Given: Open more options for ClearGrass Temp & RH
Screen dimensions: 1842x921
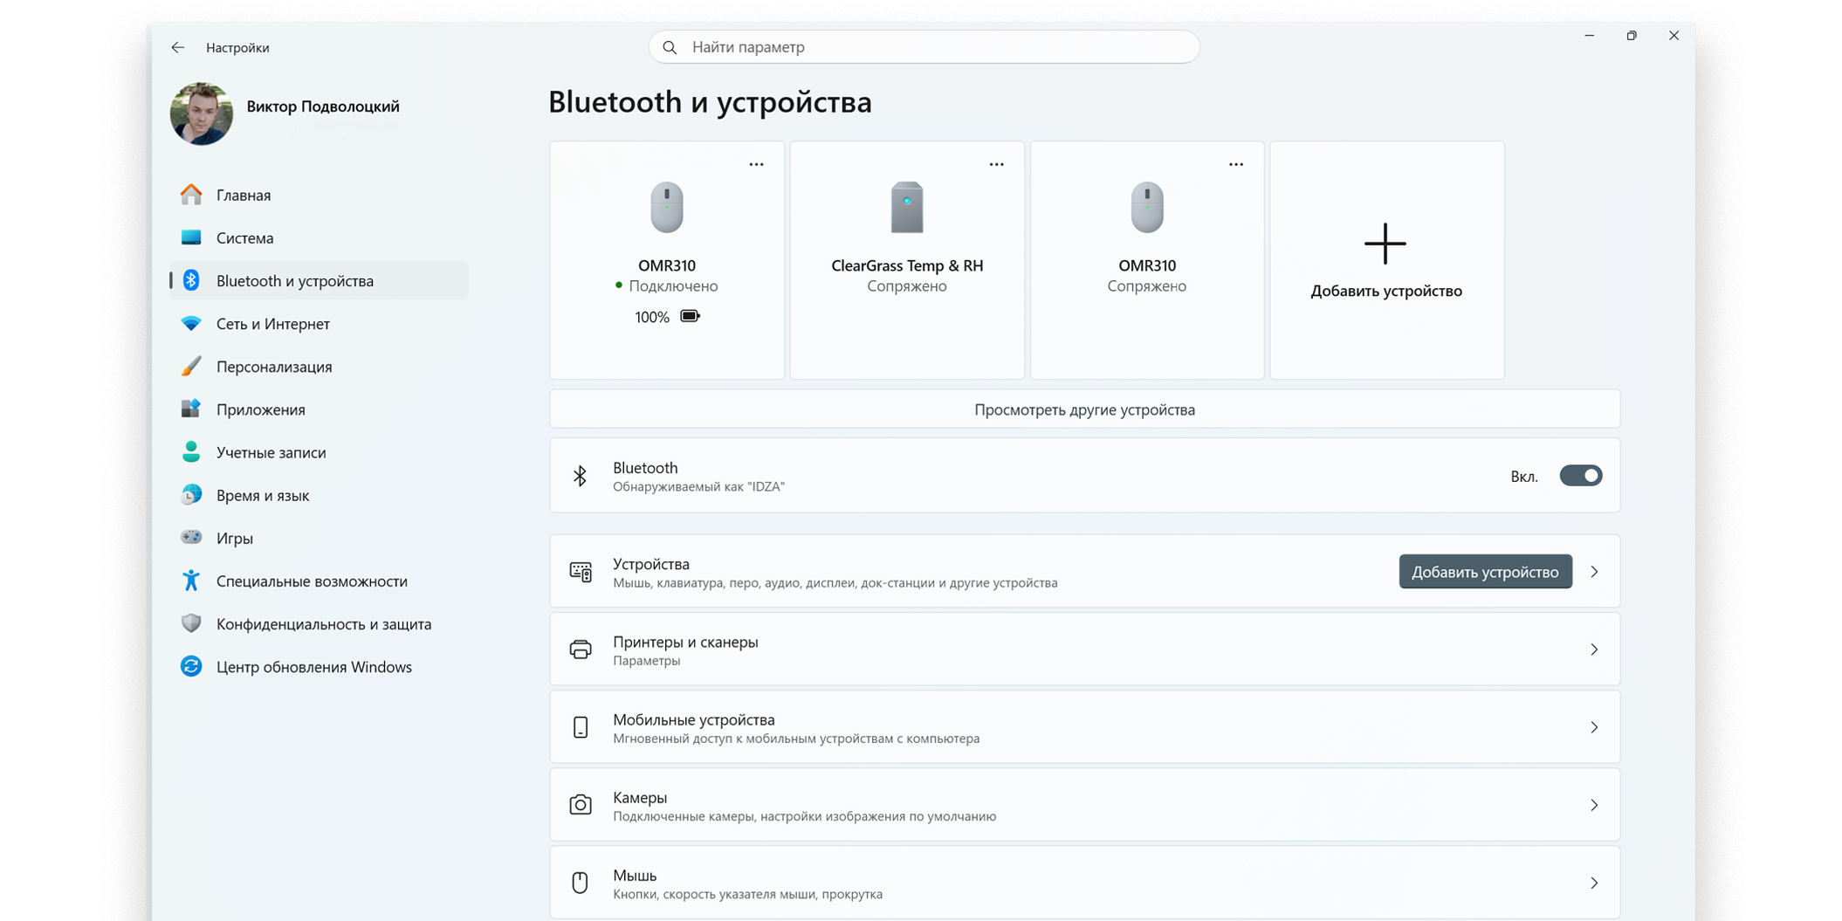Looking at the screenshot, I should coord(996,164).
